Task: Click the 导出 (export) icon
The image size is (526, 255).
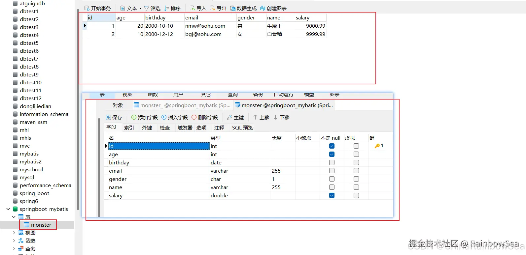Action: (212, 8)
